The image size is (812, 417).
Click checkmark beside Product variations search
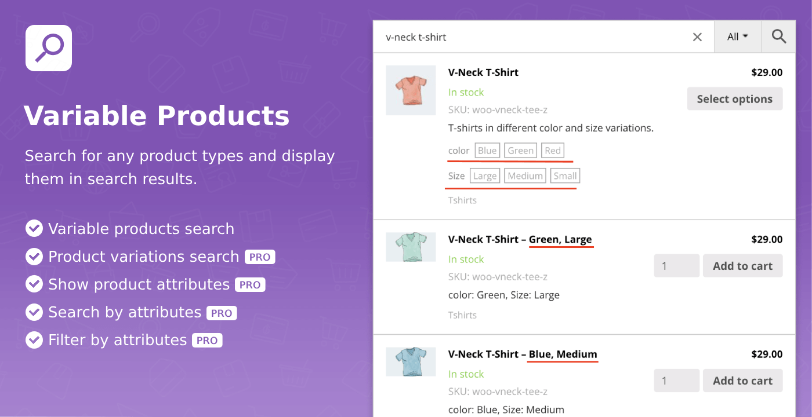pyautogui.click(x=34, y=257)
